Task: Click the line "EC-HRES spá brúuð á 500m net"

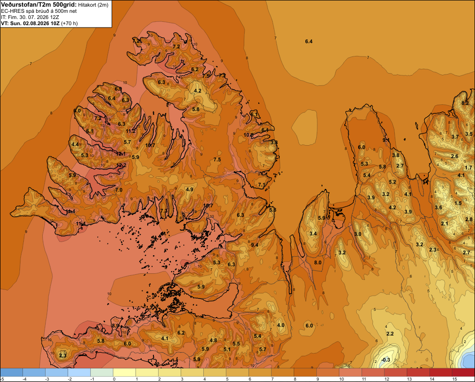Action: (x=38, y=11)
